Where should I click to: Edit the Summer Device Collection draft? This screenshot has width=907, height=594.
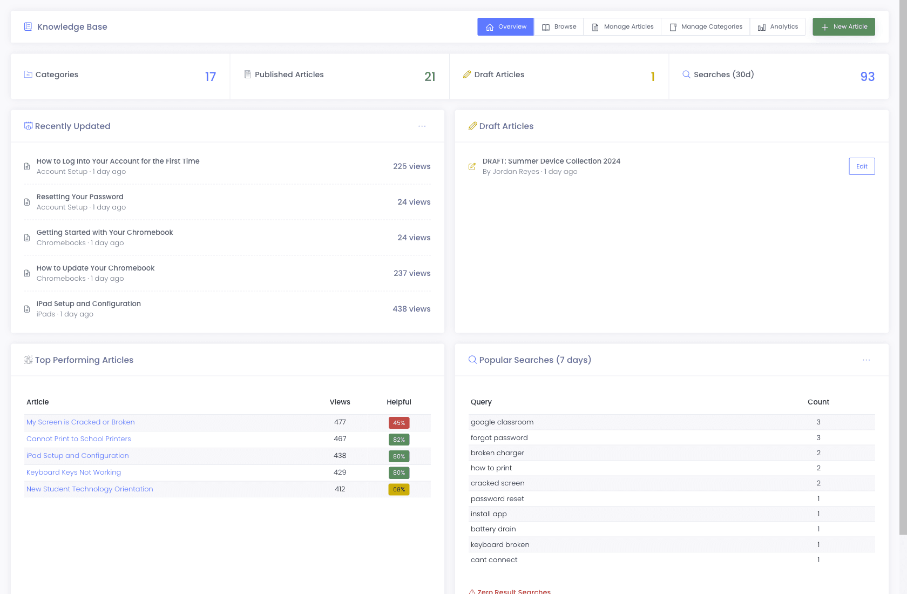[862, 166]
